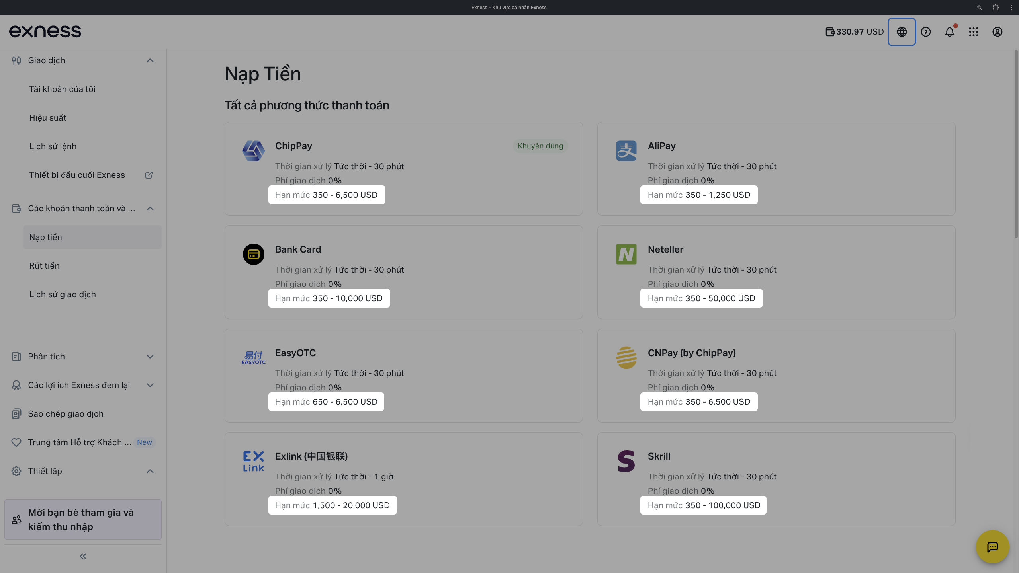
Task: Click the AliPay logo icon
Action: click(626, 151)
